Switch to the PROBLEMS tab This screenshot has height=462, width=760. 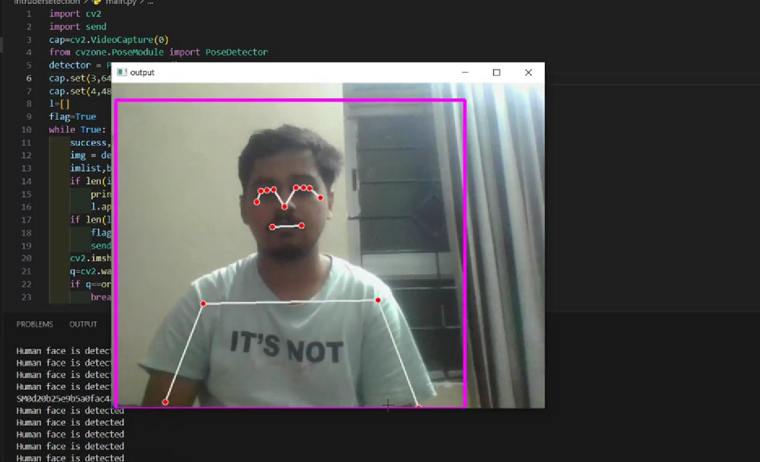[x=35, y=324]
